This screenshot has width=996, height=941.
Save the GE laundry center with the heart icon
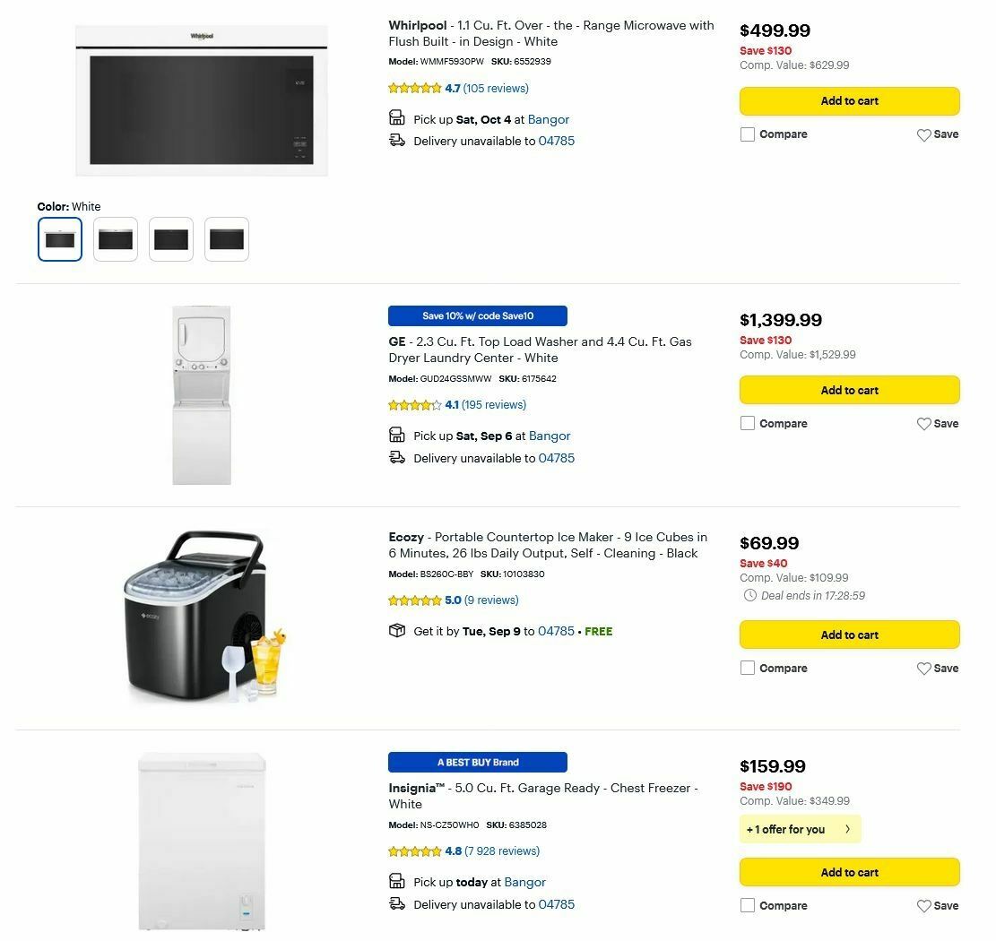coord(924,423)
